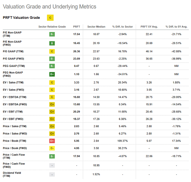191x182 pixels.
Task: Click the Sector Median column header
Action: pyautogui.click(x=96, y=27)
